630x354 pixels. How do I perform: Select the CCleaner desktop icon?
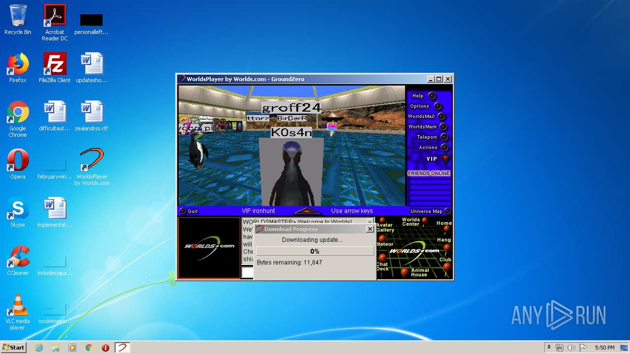(x=18, y=261)
